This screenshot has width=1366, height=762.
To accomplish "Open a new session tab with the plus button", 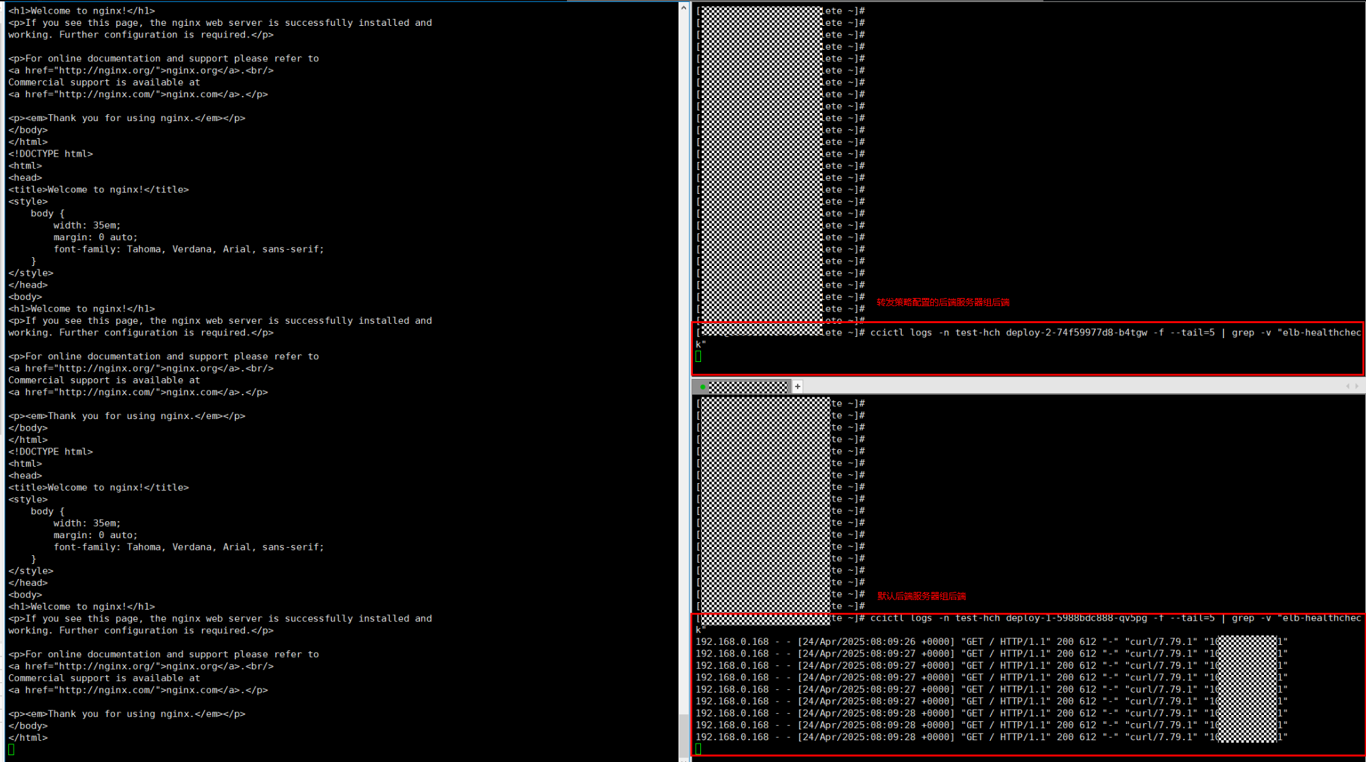I will point(797,386).
